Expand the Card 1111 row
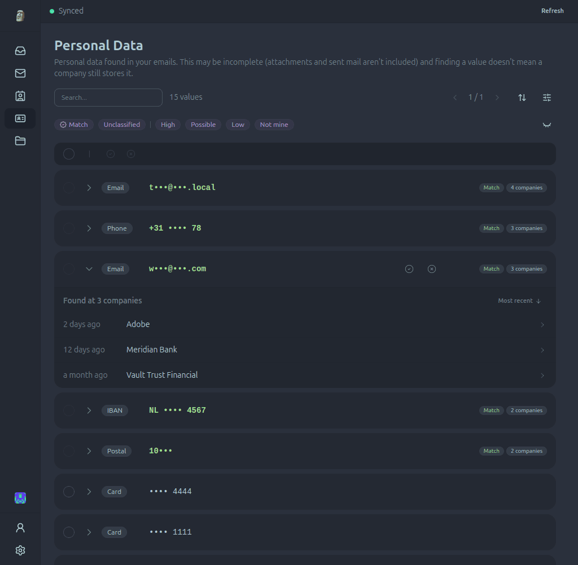The image size is (578, 565). (x=89, y=532)
